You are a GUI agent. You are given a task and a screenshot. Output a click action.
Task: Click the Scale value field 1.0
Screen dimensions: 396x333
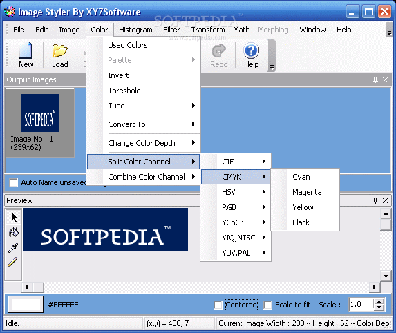(x=361, y=305)
